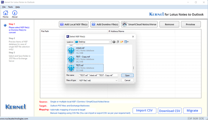Image resolution: width=208 pixels, height=120 pixels.
Task: Click the TEST.nsf file icon
Action: 71,68
